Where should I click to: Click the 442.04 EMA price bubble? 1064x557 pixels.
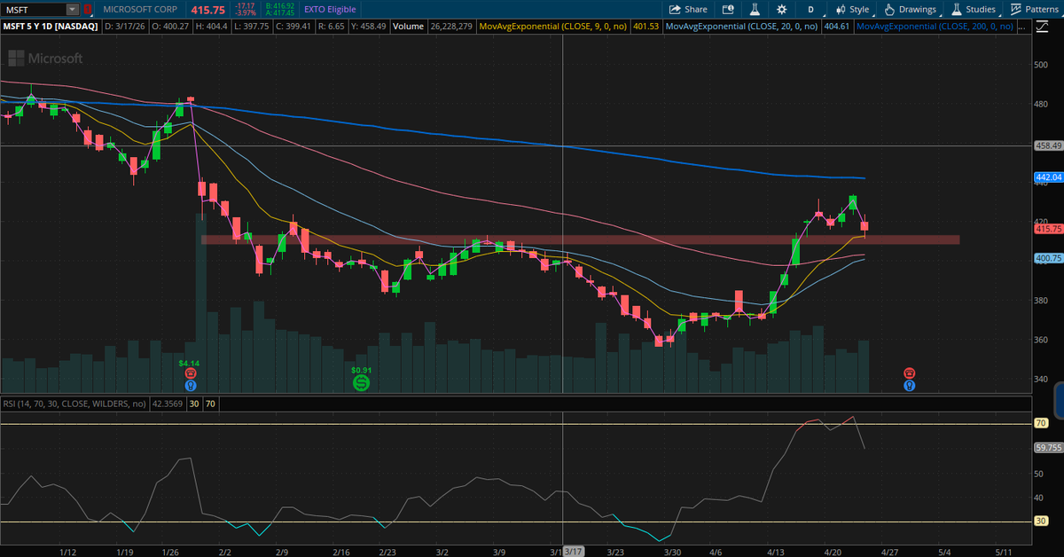1048,177
